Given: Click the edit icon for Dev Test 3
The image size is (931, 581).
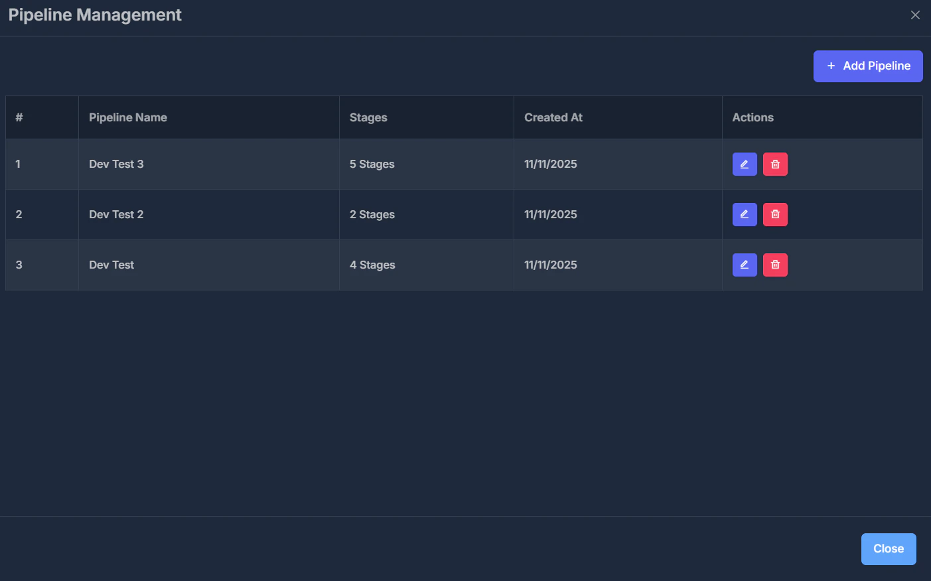Looking at the screenshot, I should coord(744,164).
